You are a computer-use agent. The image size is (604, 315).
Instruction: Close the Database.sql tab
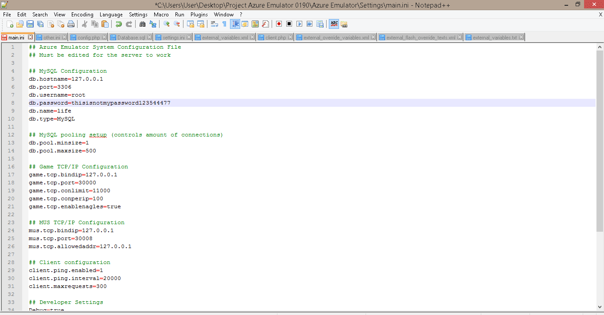[x=149, y=38]
